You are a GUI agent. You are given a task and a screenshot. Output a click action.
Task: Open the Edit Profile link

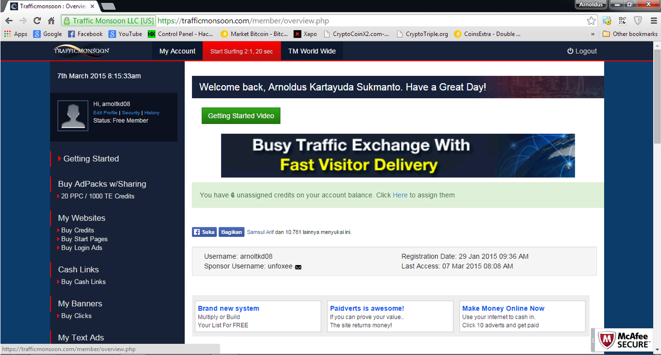[x=105, y=113]
